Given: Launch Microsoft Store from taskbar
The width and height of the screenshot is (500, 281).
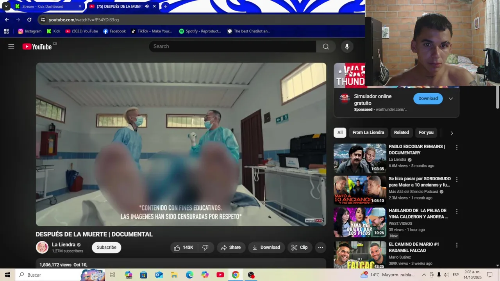Looking at the screenshot, I should (x=144, y=275).
